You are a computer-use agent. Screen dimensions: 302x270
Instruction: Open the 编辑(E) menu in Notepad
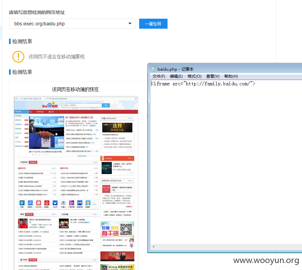176,76
